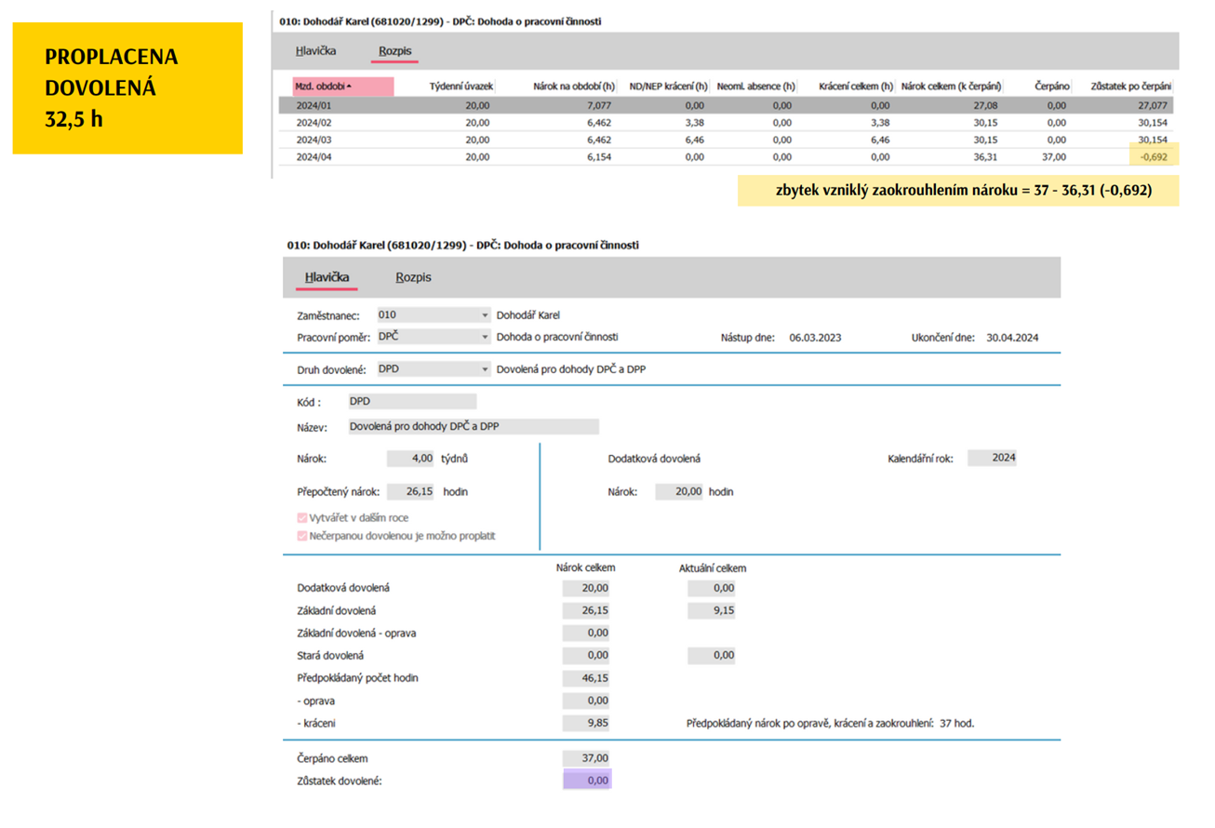Expand the Pracovní poměr DPČ dropdown
Image resolution: width=1215 pixels, height=828 pixels.
coord(484,337)
